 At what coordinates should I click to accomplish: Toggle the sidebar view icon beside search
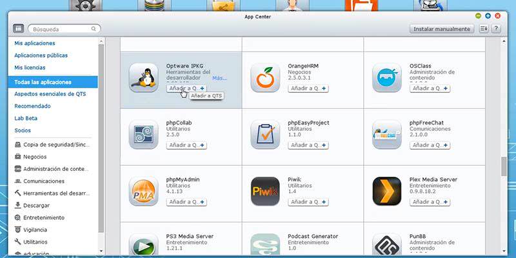click(x=19, y=28)
